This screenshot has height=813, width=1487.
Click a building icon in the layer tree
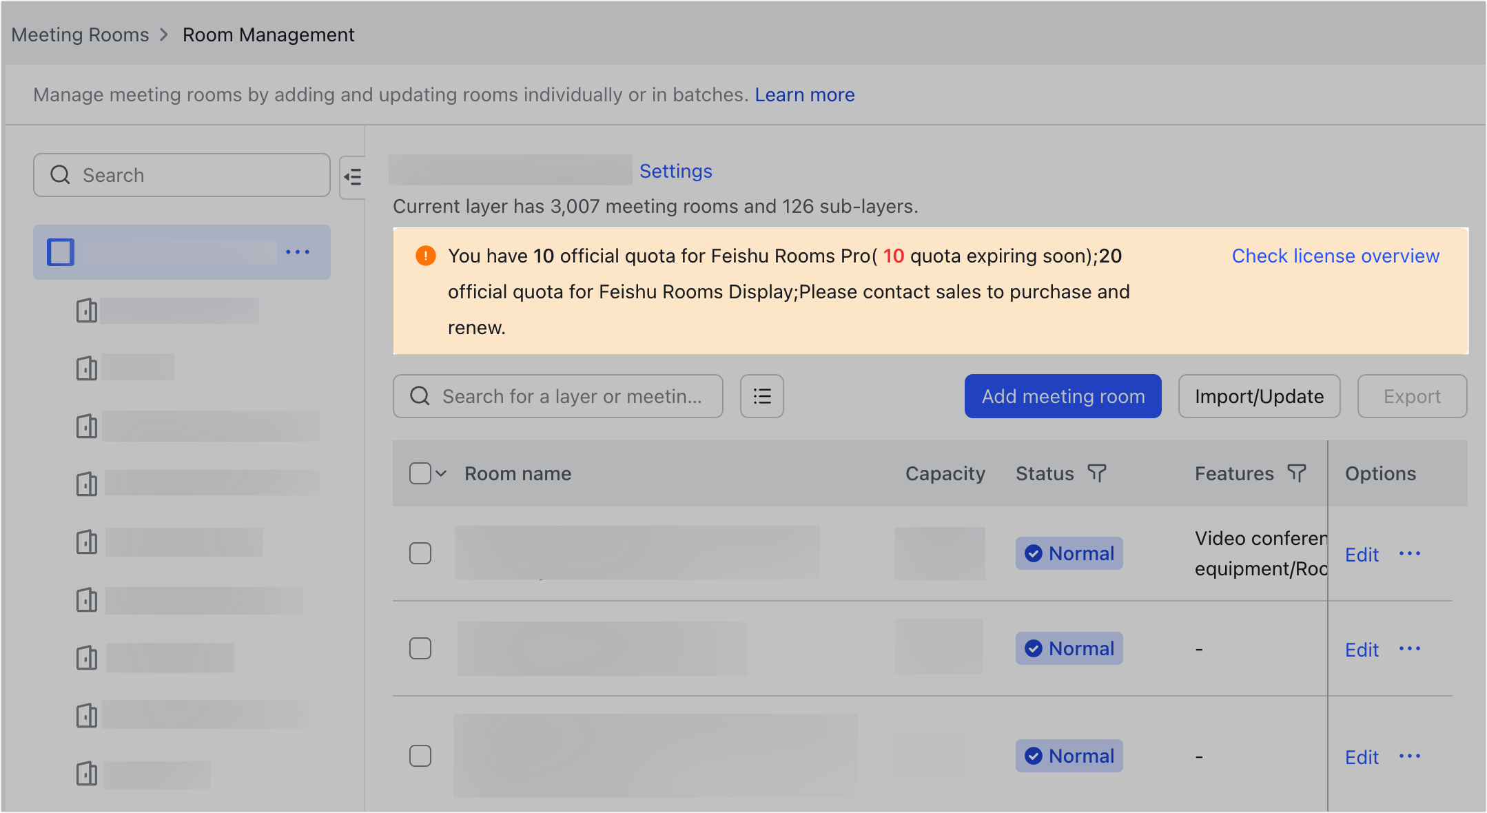point(86,311)
